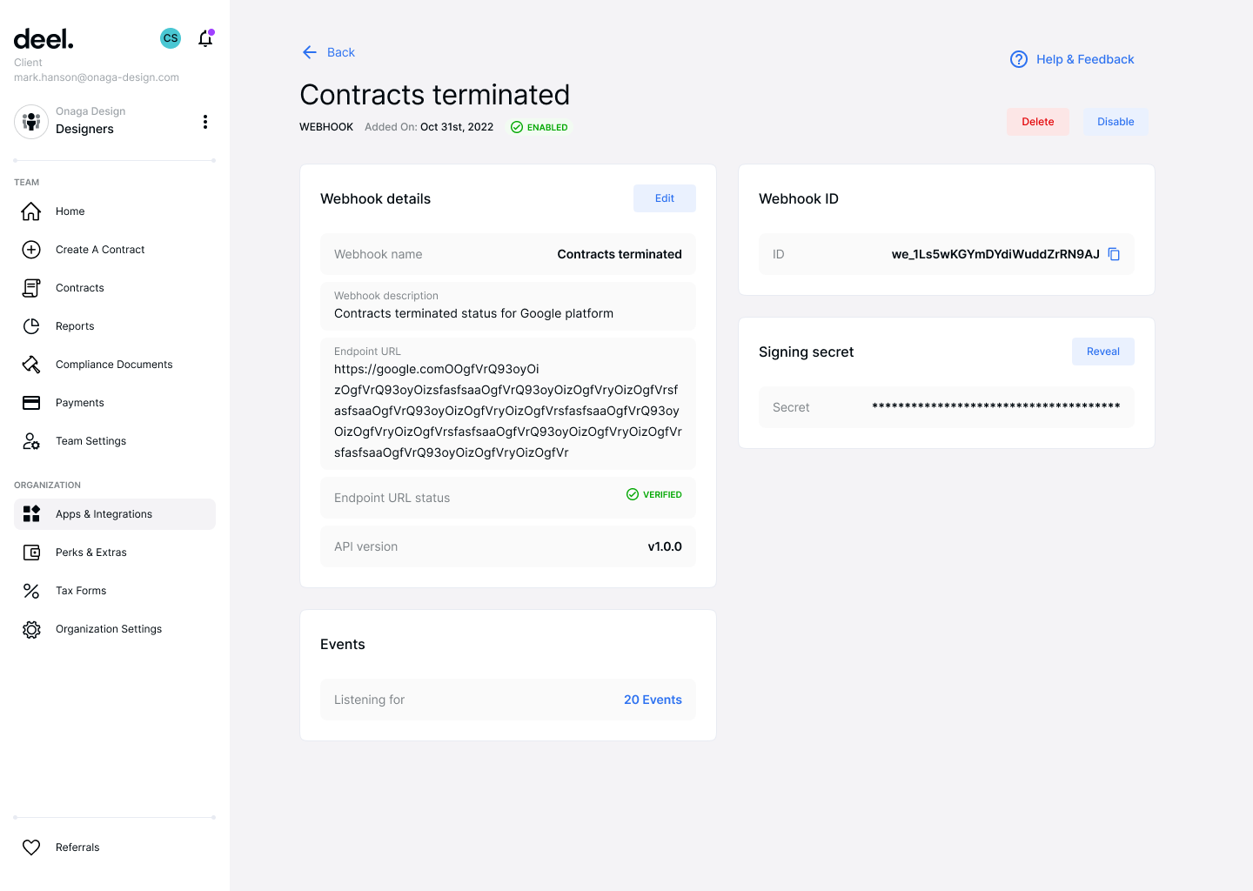The width and height of the screenshot is (1253, 891).
Task: Open Help & Feedback question icon
Action: coord(1019,59)
